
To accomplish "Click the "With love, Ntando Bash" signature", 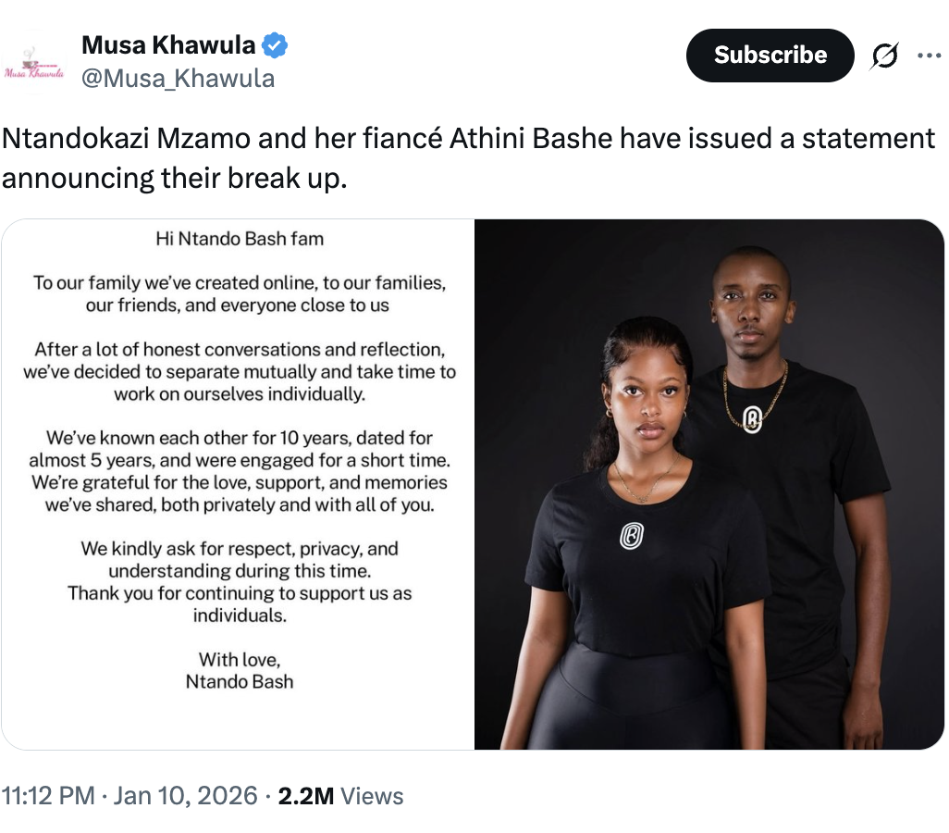I will tap(240, 671).
